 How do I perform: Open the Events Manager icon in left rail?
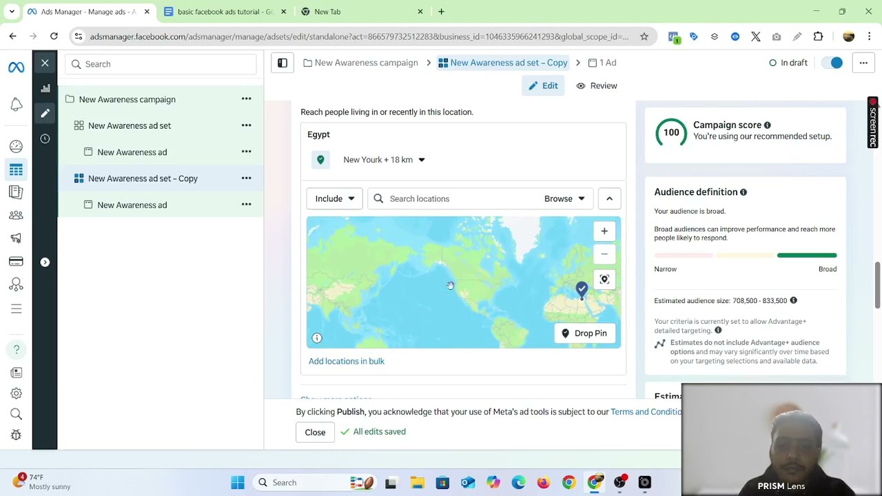[x=16, y=285]
